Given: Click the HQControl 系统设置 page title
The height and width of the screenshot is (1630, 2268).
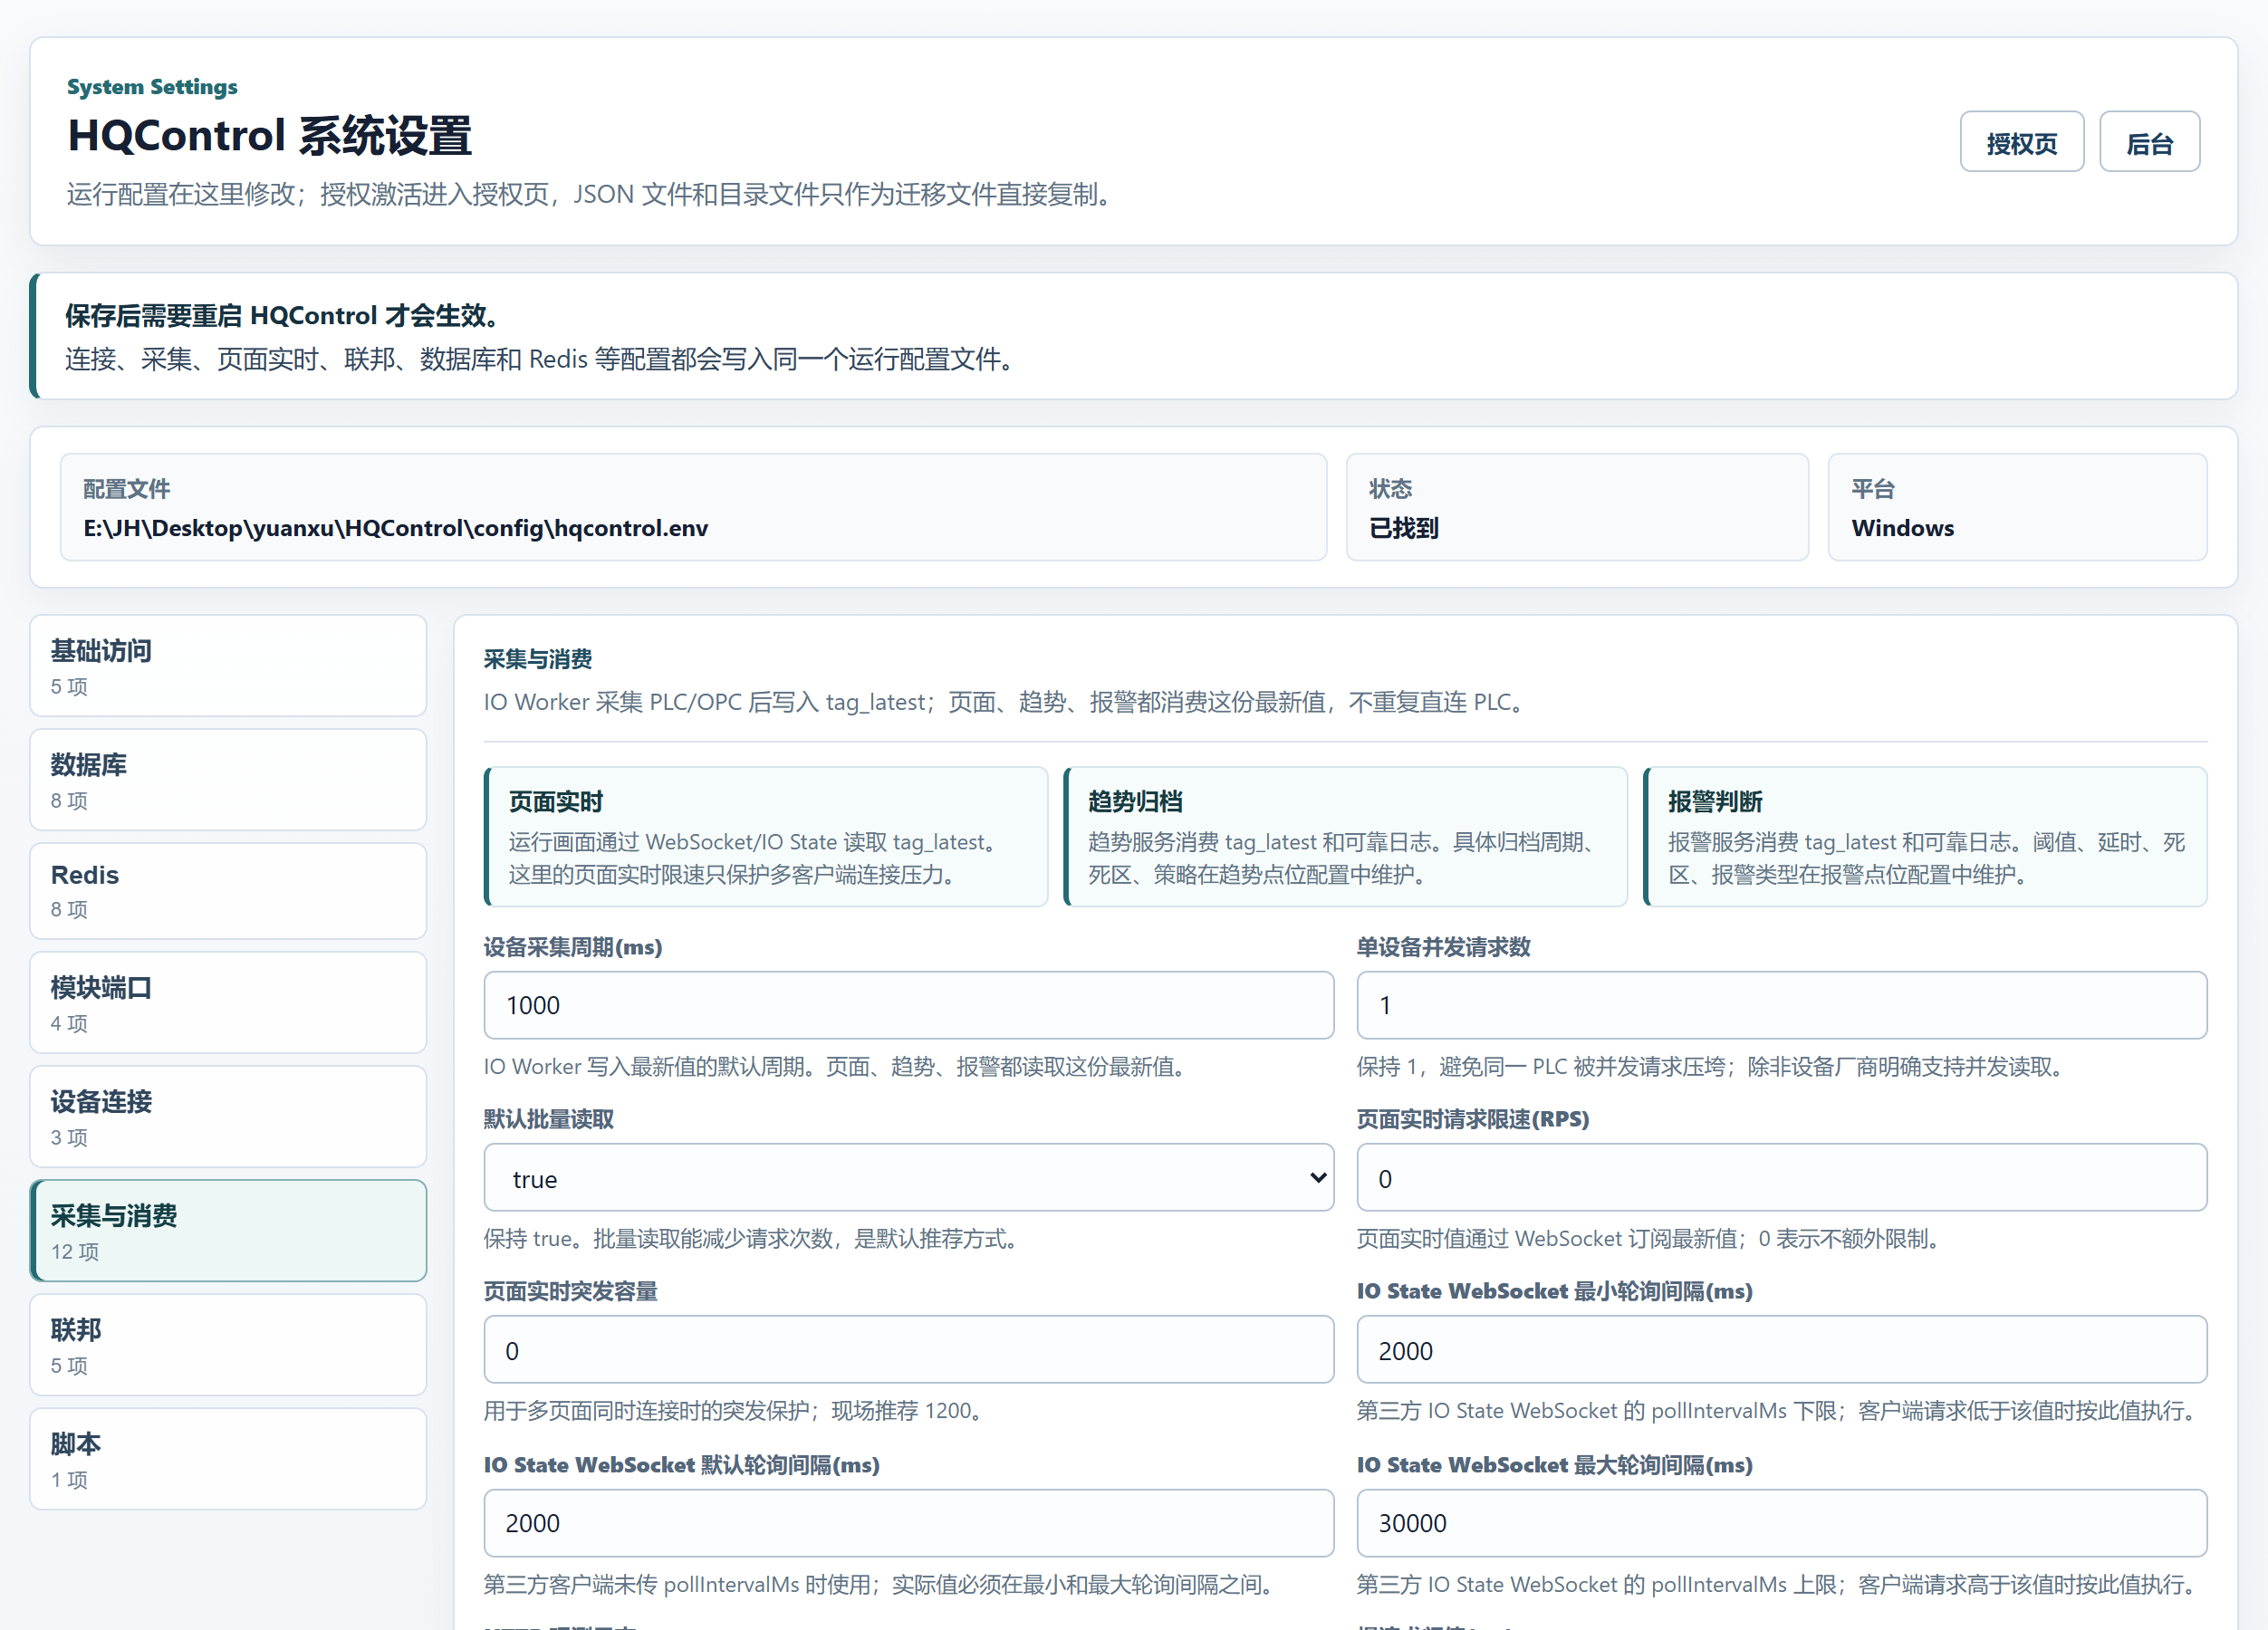Looking at the screenshot, I should click(x=269, y=136).
